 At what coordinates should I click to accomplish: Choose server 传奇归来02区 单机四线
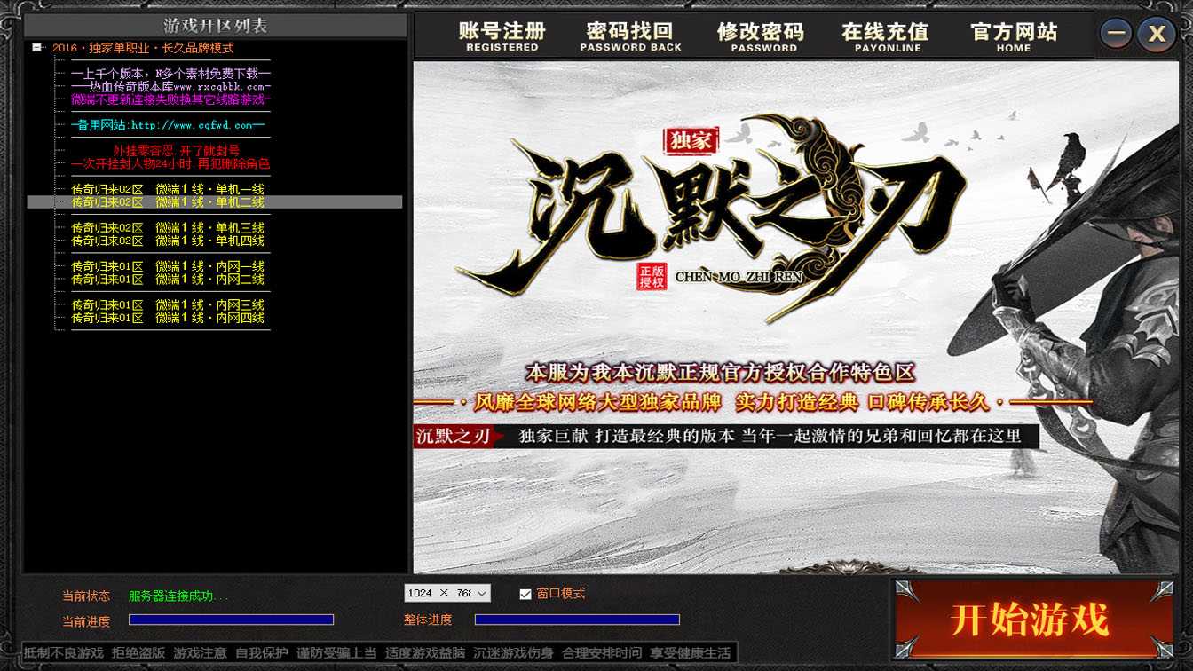[168, 241]
